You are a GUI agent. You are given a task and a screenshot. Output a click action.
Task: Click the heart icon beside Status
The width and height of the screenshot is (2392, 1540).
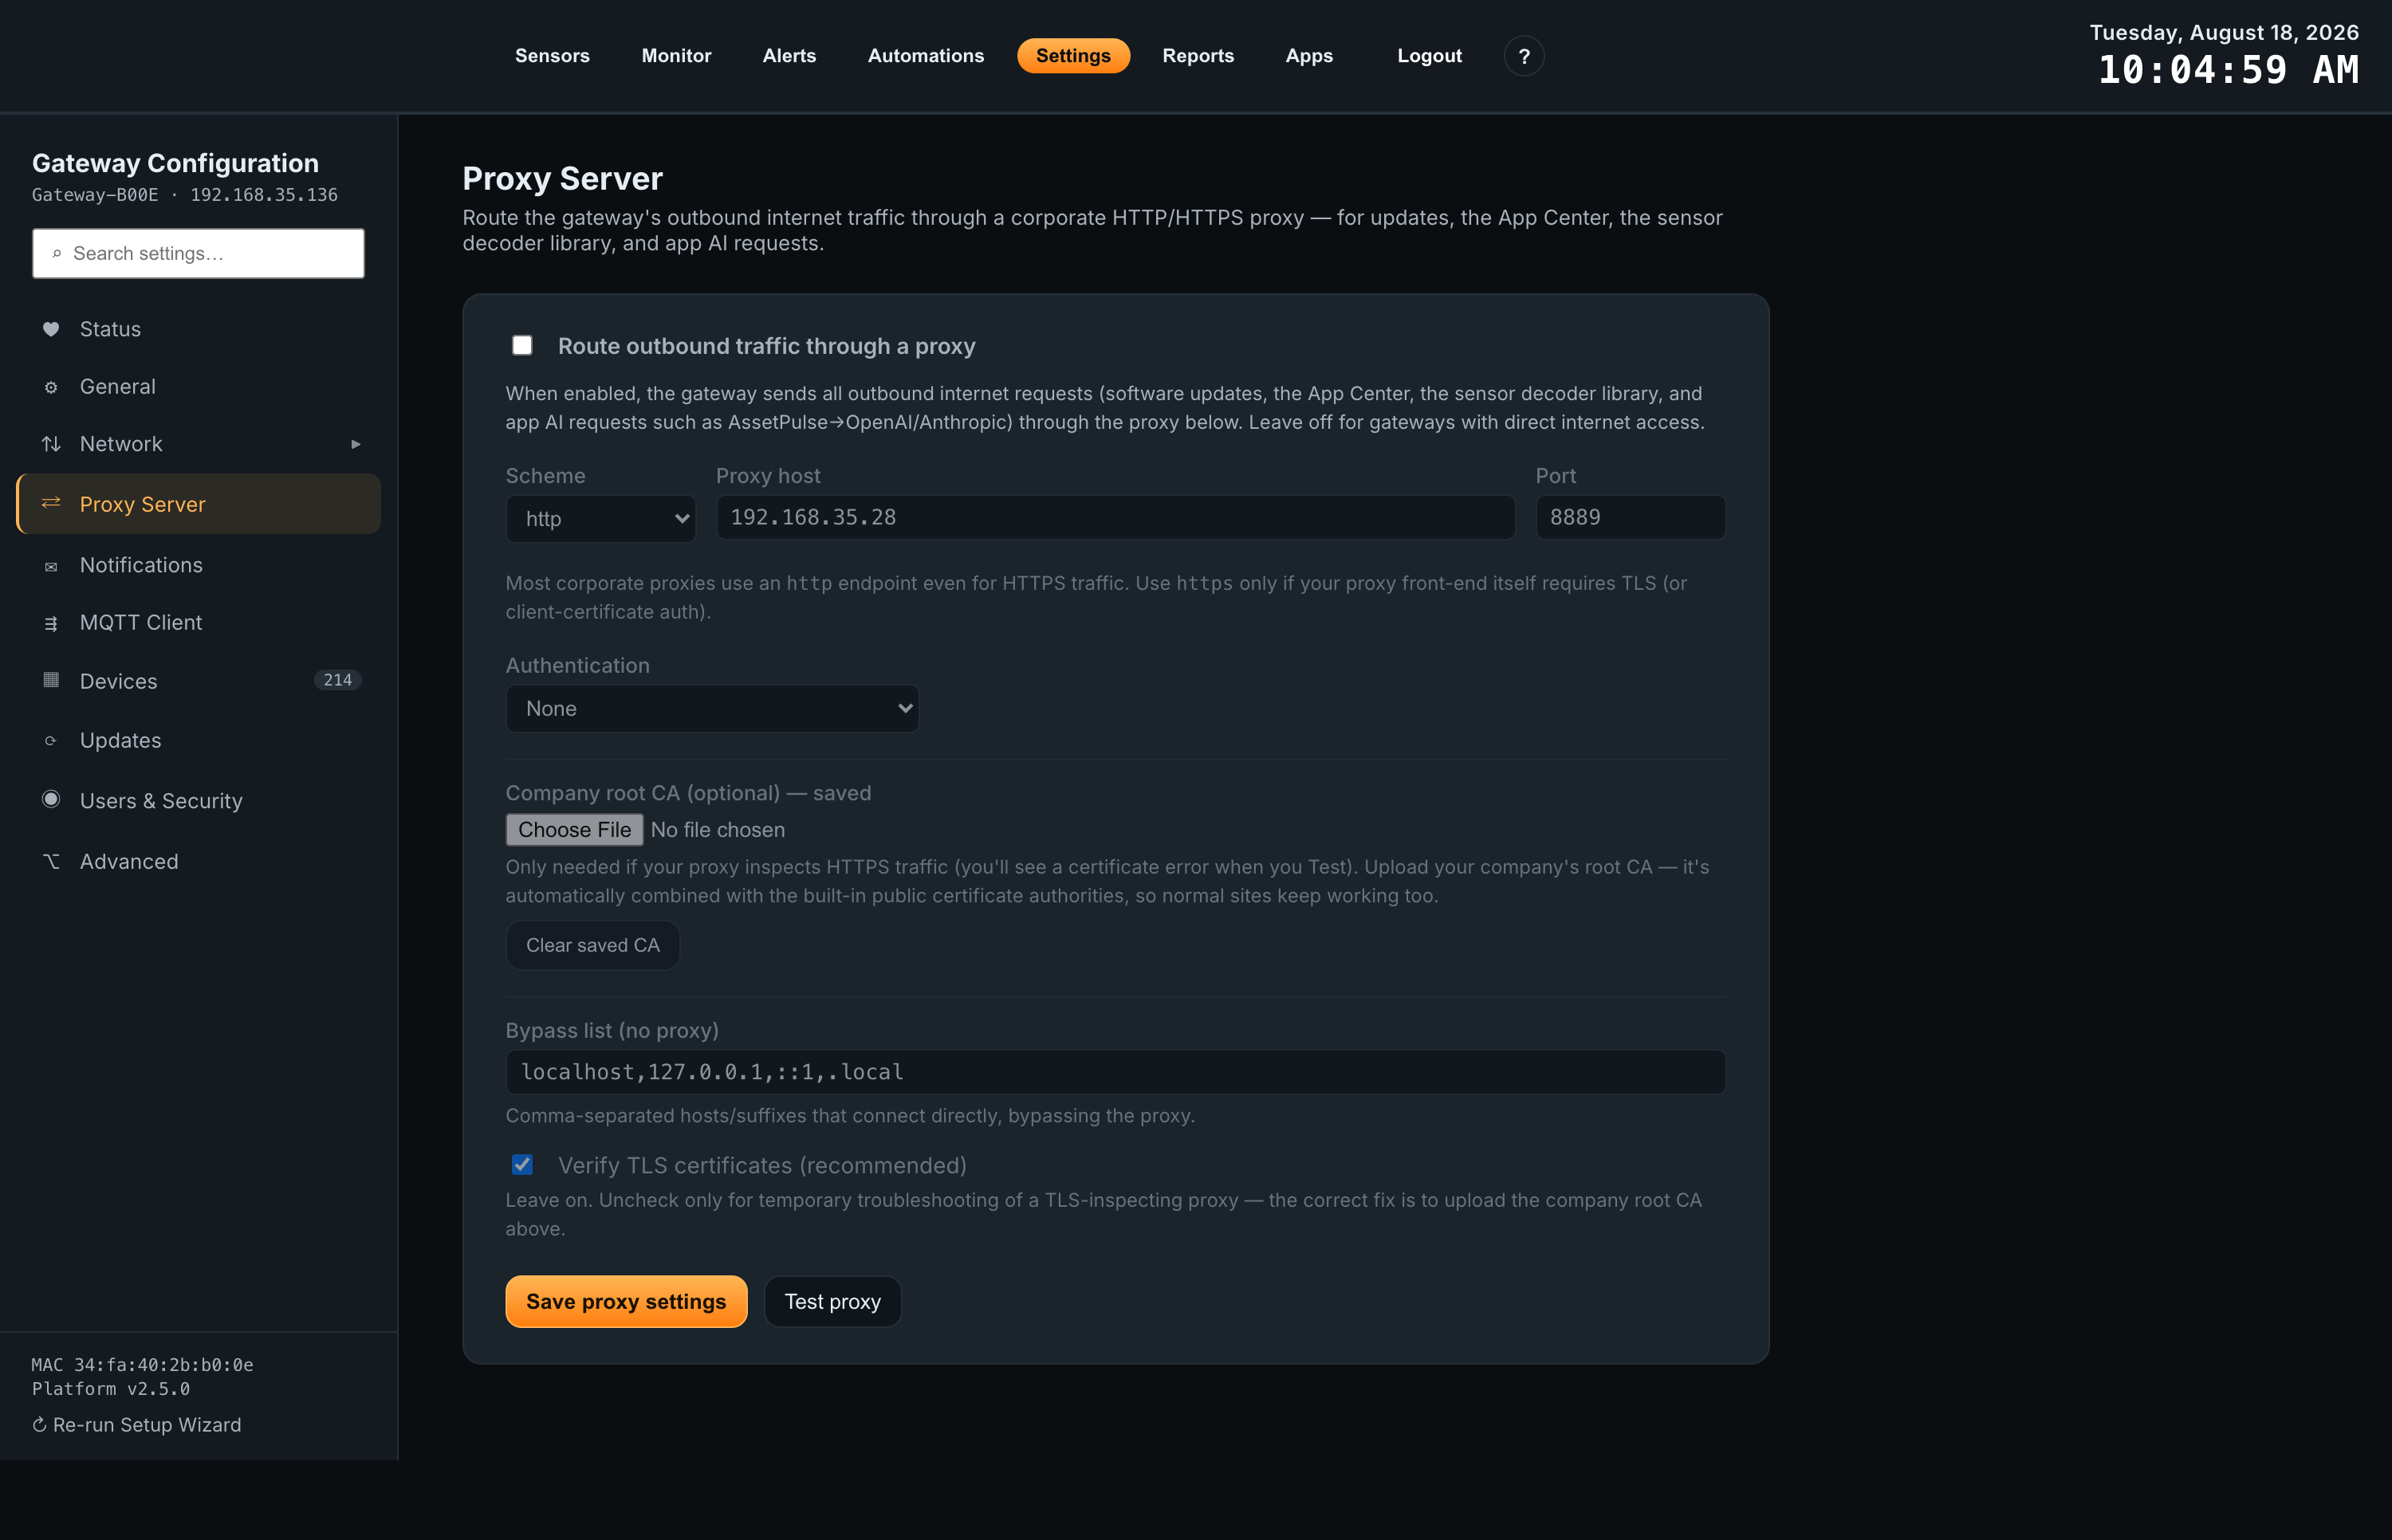pyautogui.click(x=51, y=329)
